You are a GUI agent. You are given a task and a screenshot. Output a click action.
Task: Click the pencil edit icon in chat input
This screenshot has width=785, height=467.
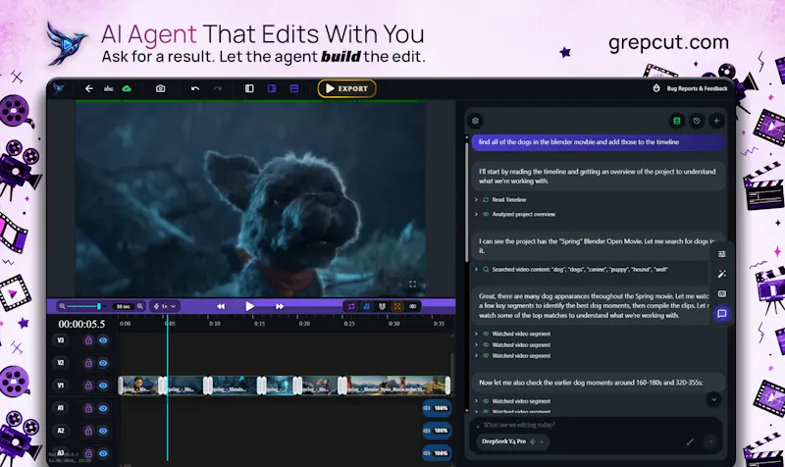tap(690, 441)
